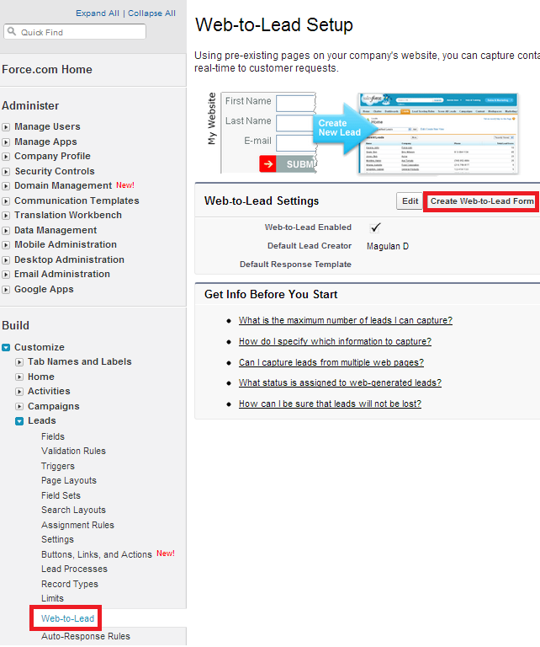This screenshot has height=647, width=540.
Task: Click the Edit button
Action: pyautogui.click(x=410, y=201)
